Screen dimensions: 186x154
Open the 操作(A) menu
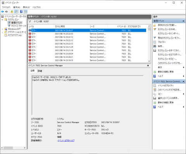tap(17, 7)
